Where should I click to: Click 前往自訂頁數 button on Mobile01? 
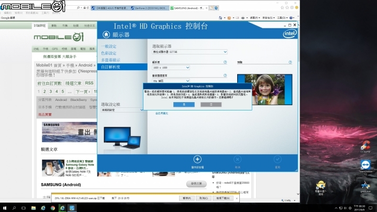pos(50,83)
